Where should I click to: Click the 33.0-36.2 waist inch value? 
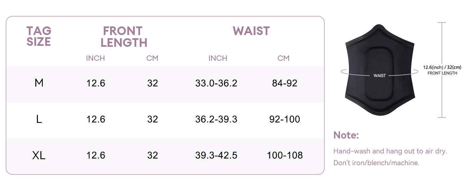pyautogui.click(x=216, y=83)
